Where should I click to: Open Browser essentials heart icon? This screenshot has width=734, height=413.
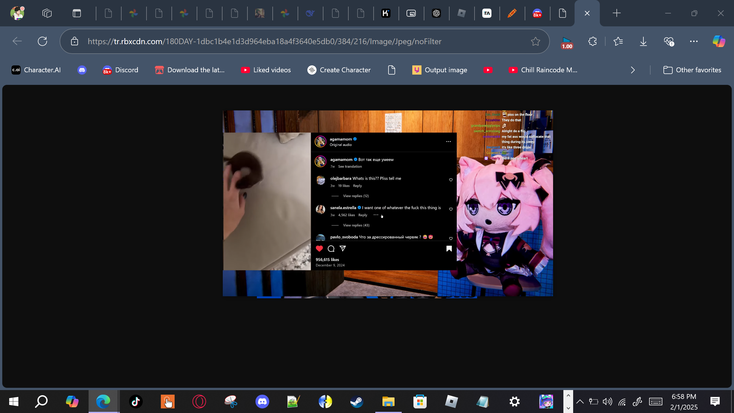pos(669,41)
